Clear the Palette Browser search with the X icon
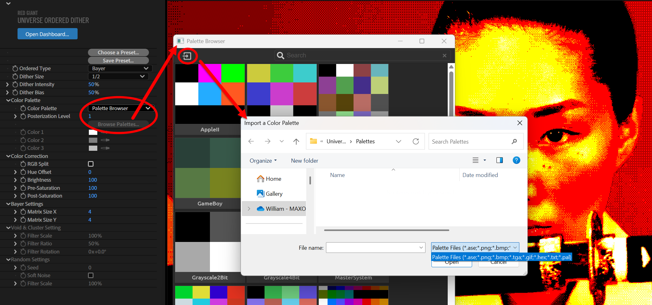 tap(444, 56)
